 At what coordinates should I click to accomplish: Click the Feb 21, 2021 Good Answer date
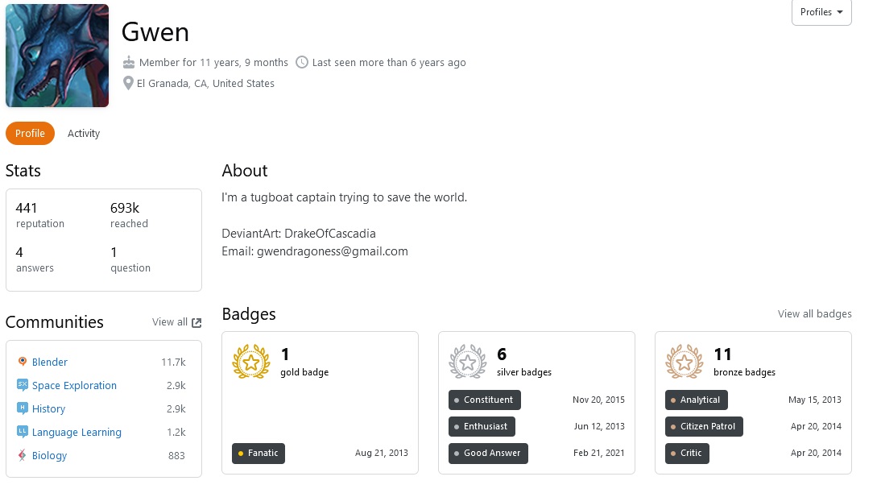coord(599,453)
